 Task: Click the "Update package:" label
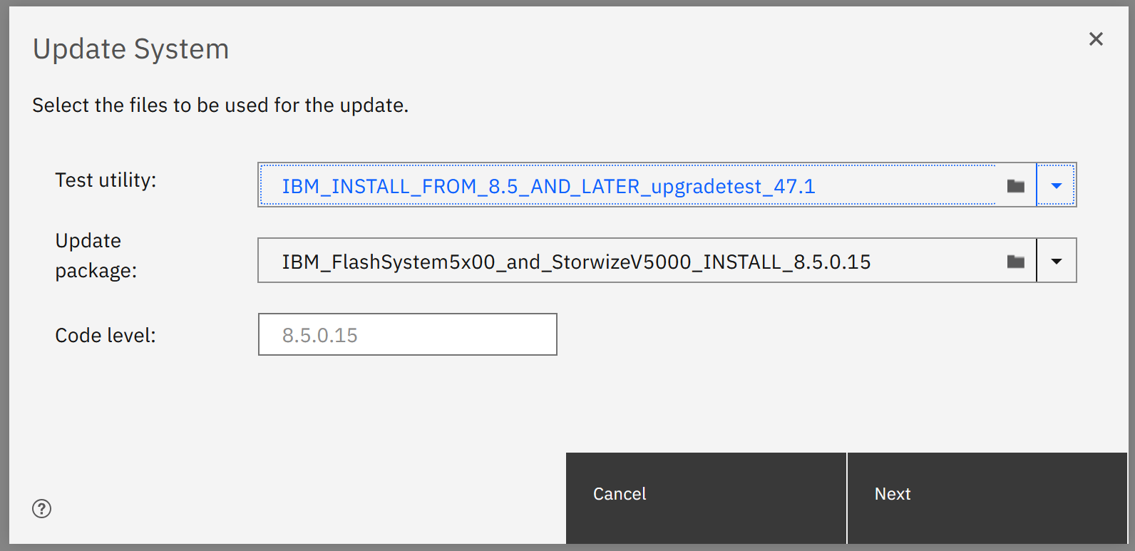pyautogui.click(x=96, y=256)
